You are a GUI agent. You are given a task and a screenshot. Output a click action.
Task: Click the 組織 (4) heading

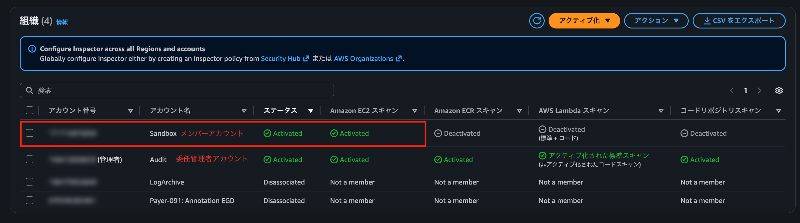tap(36, 21)
